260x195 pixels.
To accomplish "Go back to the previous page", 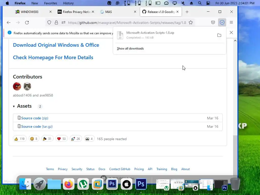I will coord(9,22).
